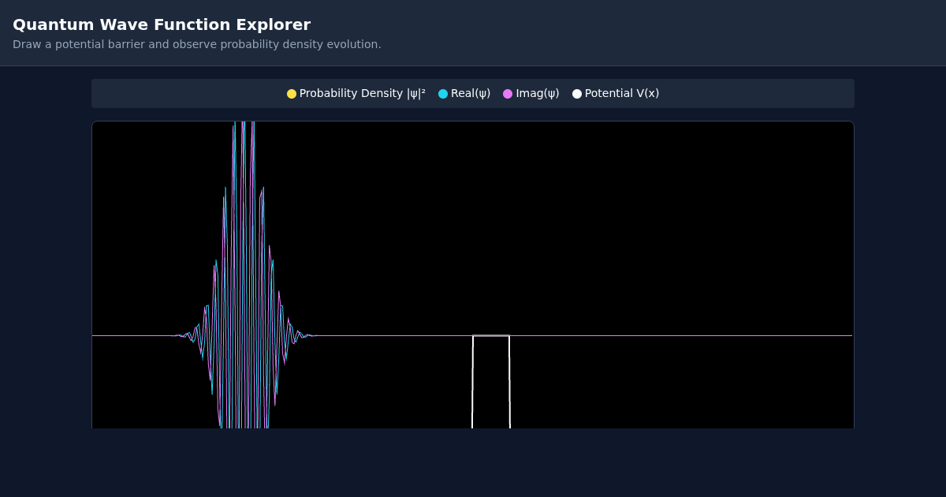
Task: Select the Potential V(x) legend label
Action: click(622, 93)
